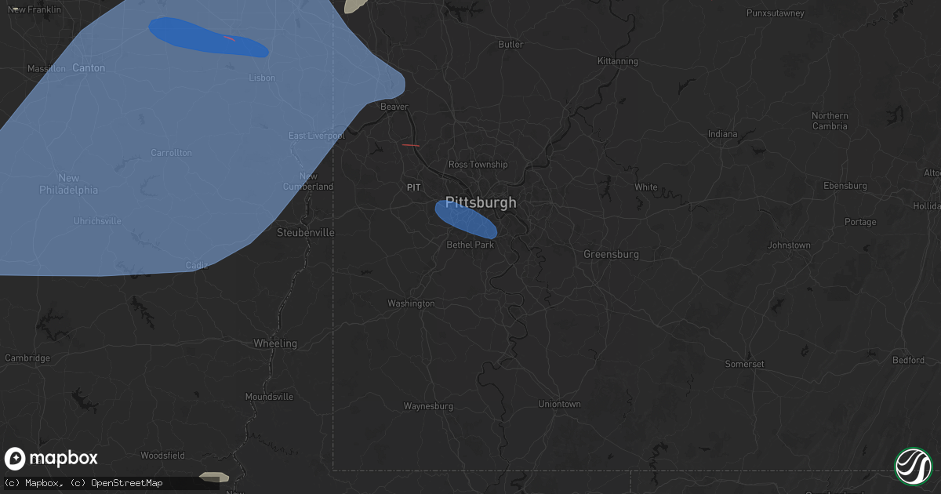Click the Beaver town label
Screen dimensions: 941x494
(394, 107)
